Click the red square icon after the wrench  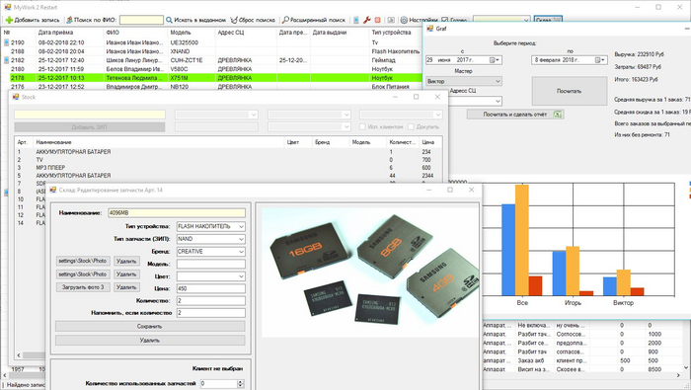pos(378,20)
